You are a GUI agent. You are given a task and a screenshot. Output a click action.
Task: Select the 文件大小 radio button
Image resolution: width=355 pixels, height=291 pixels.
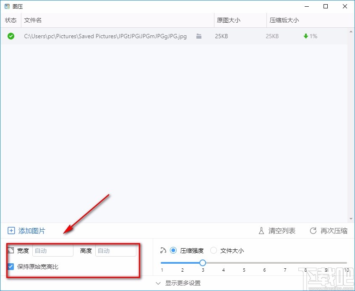coord(214,250)
